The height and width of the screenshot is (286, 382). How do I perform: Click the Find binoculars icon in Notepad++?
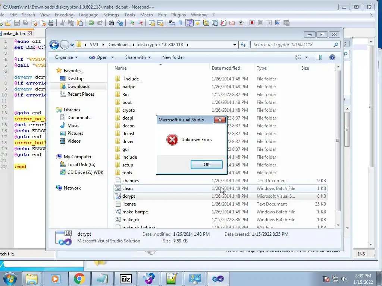[111, 23]
